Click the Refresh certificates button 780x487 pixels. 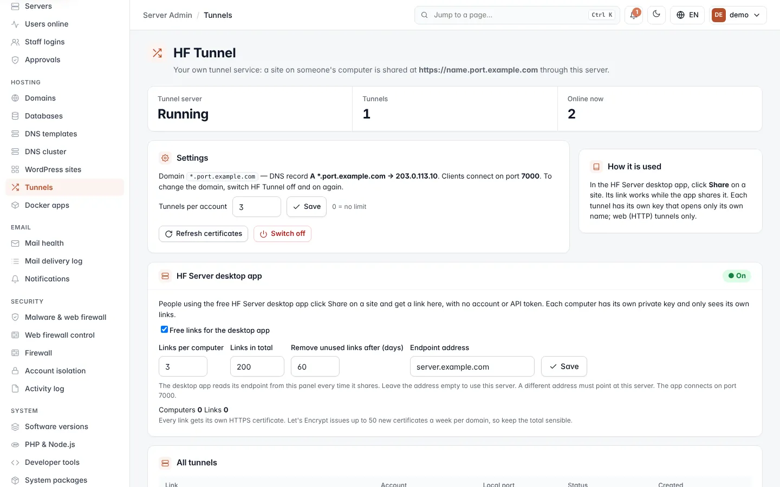coord(203,234)
